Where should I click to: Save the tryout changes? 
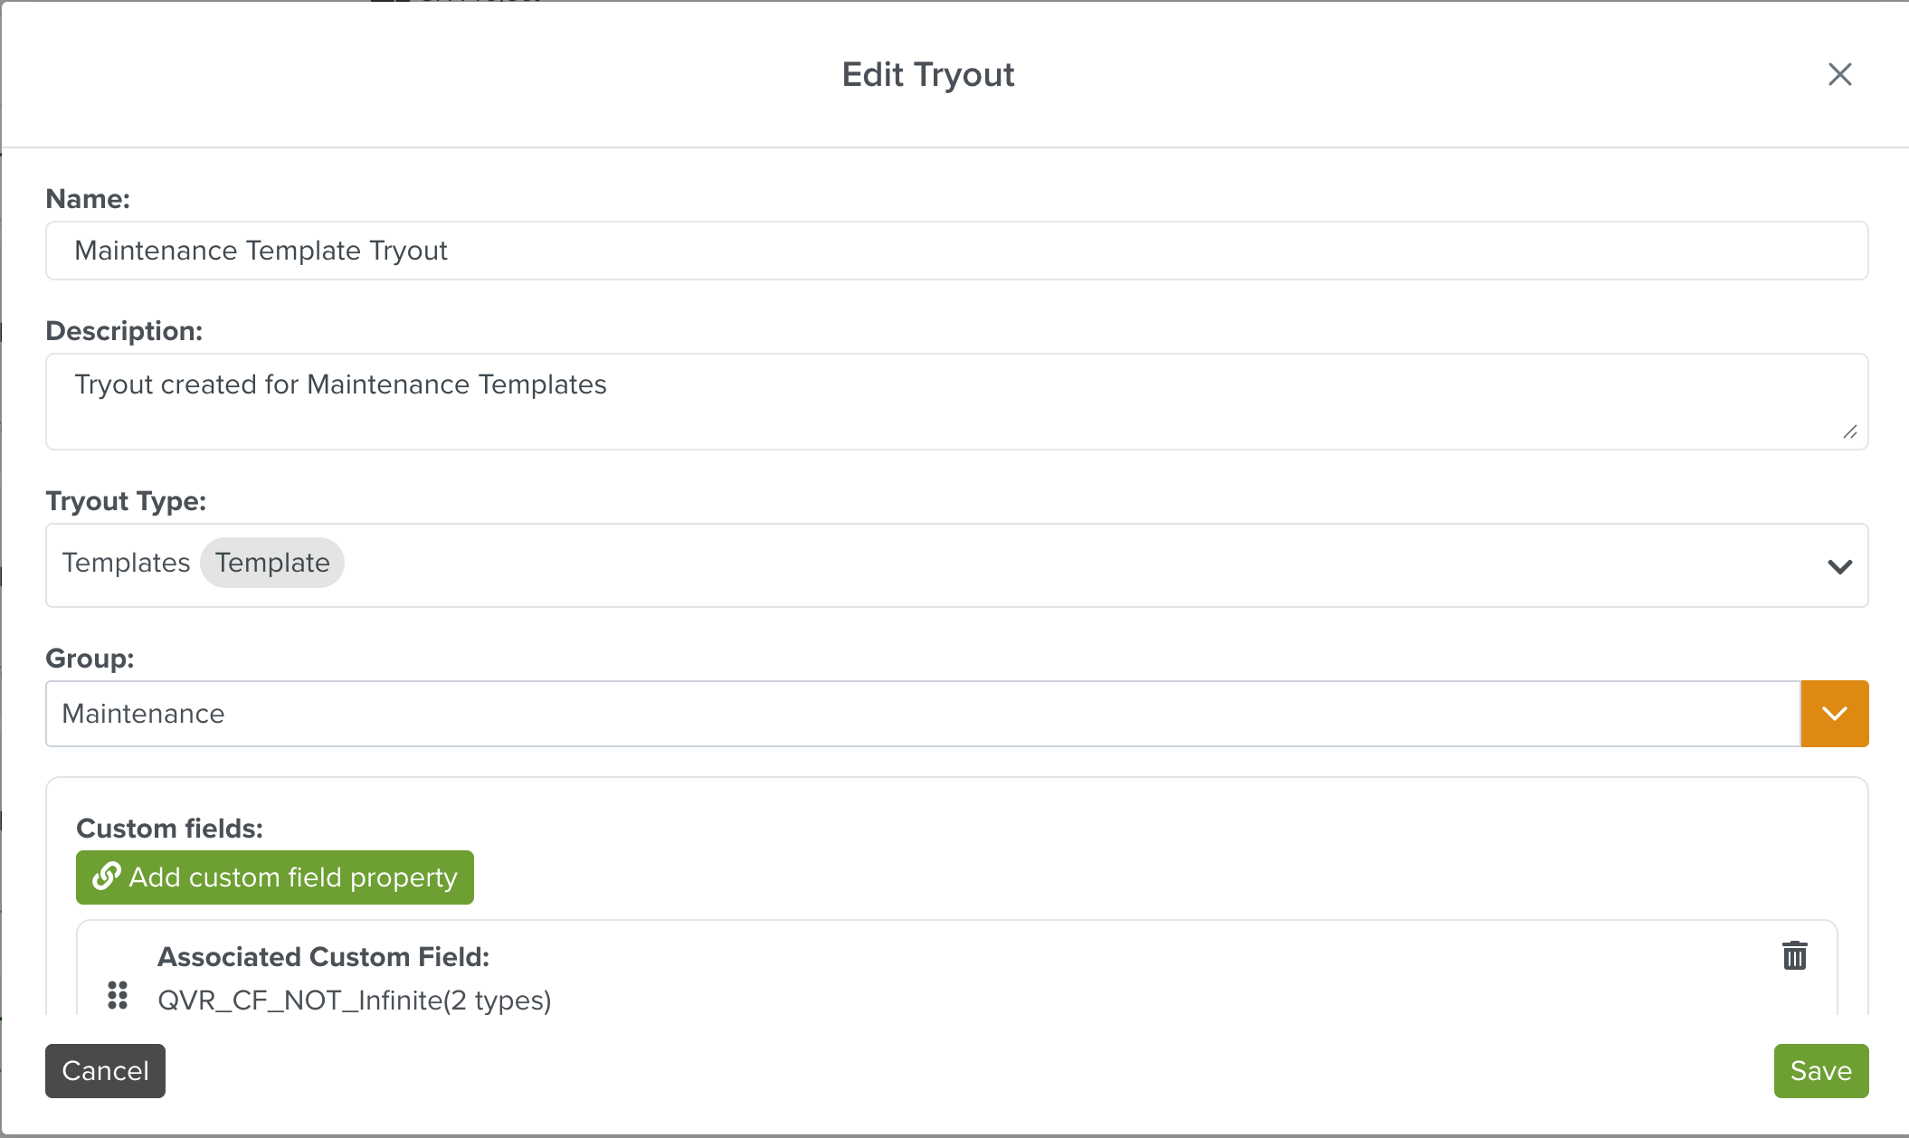1820,1071
